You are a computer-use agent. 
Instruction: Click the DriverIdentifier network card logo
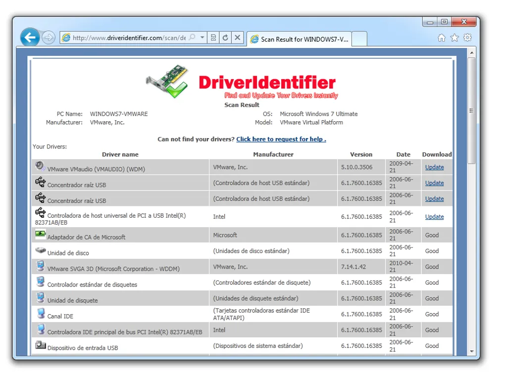[x=167, y=82]
